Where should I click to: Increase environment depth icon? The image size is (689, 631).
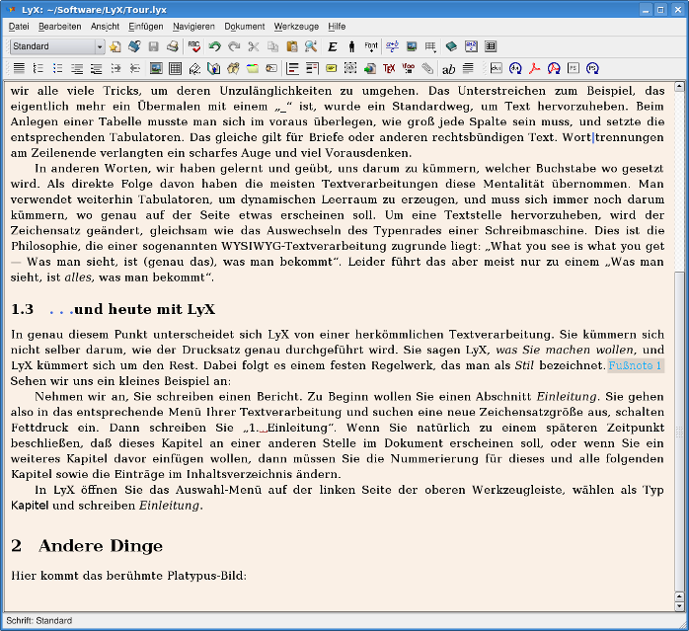[x=115, y=68]
